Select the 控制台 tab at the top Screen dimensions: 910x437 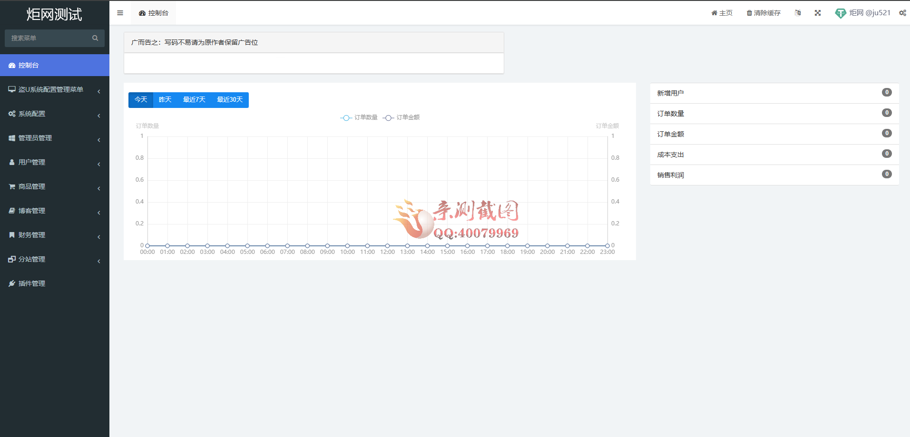(153, 13)
